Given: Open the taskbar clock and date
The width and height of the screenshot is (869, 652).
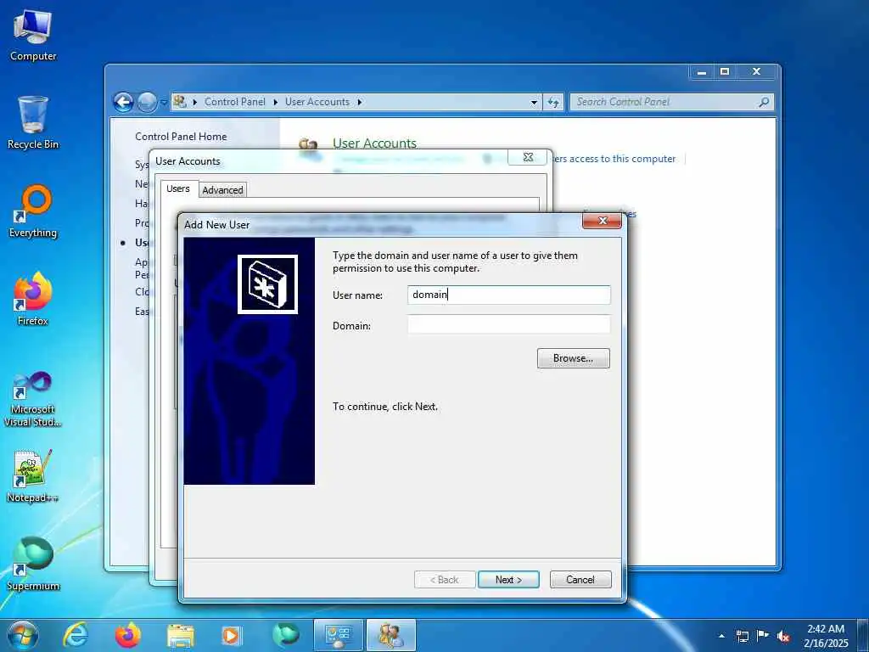Looking at the screenshot, I should (826, 636).
